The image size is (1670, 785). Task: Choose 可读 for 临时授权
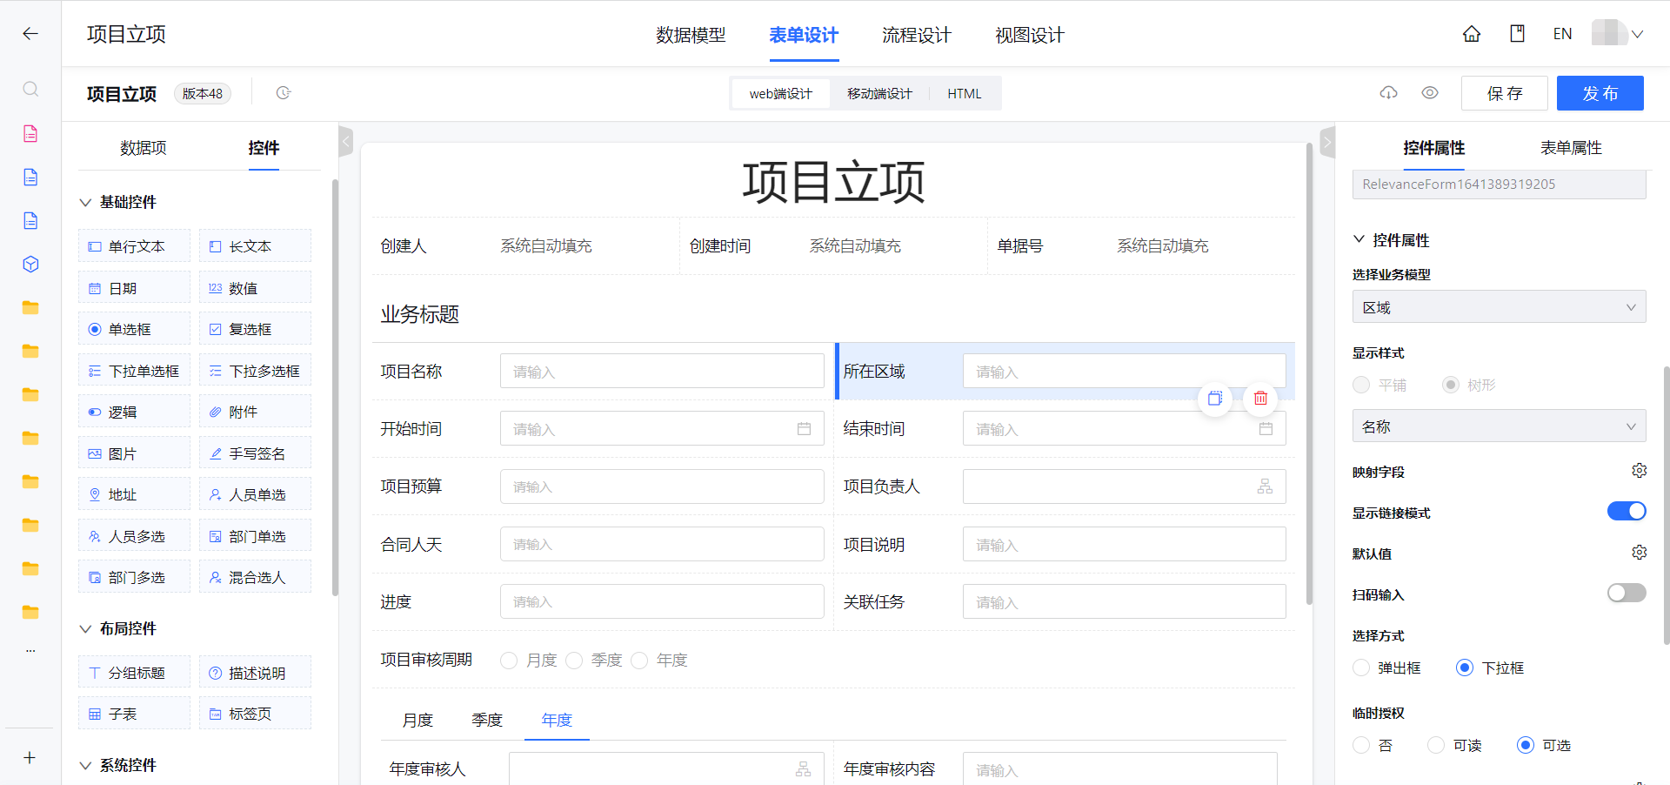tap(1436, 745)
